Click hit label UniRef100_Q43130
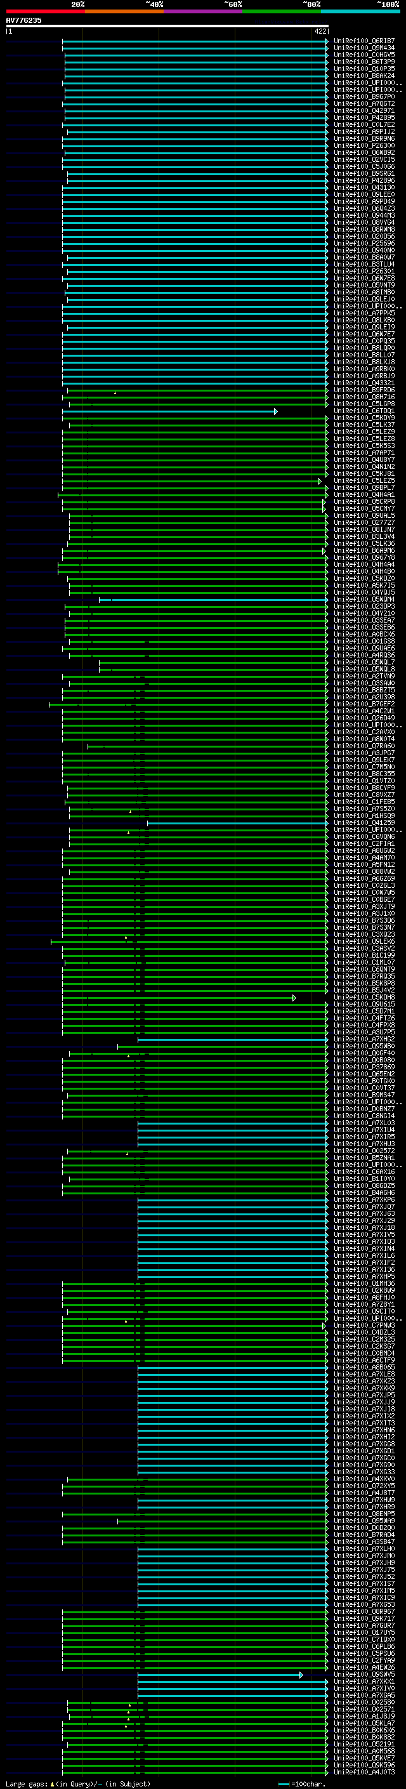This screenshot has height=1789, width=406. click(x=364, y=187)
